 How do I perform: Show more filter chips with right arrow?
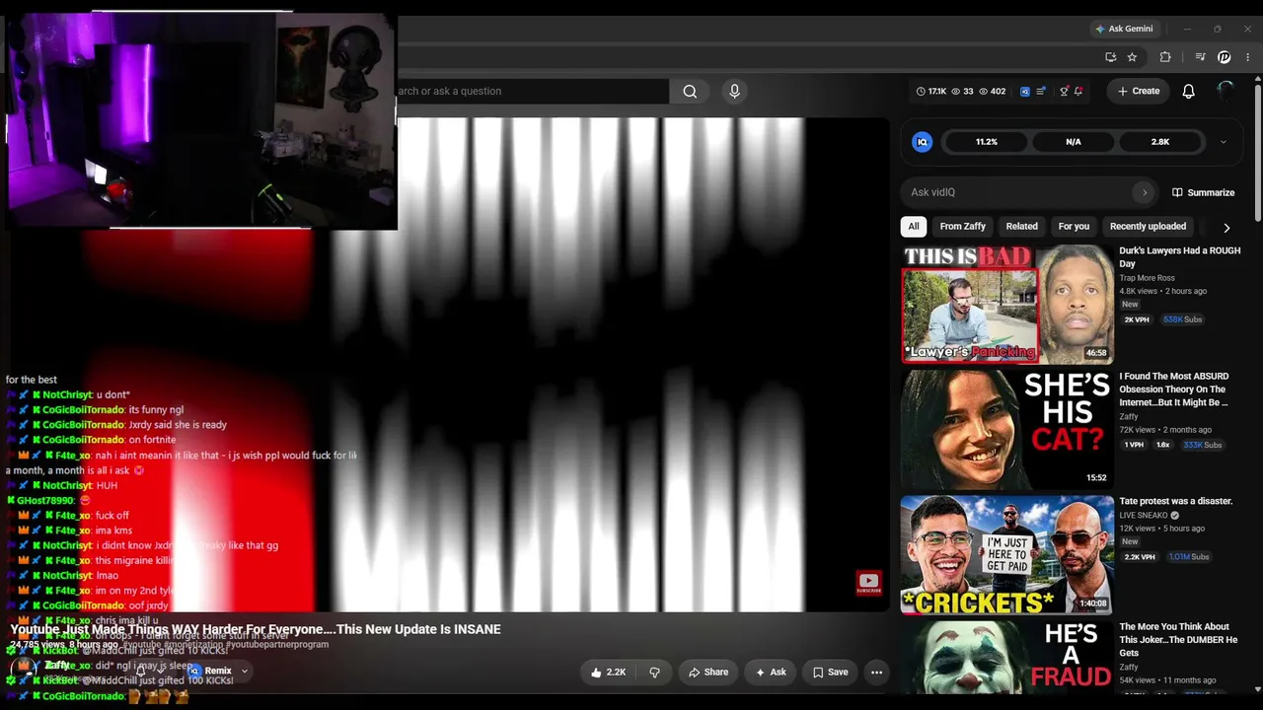click(1226, 228)
